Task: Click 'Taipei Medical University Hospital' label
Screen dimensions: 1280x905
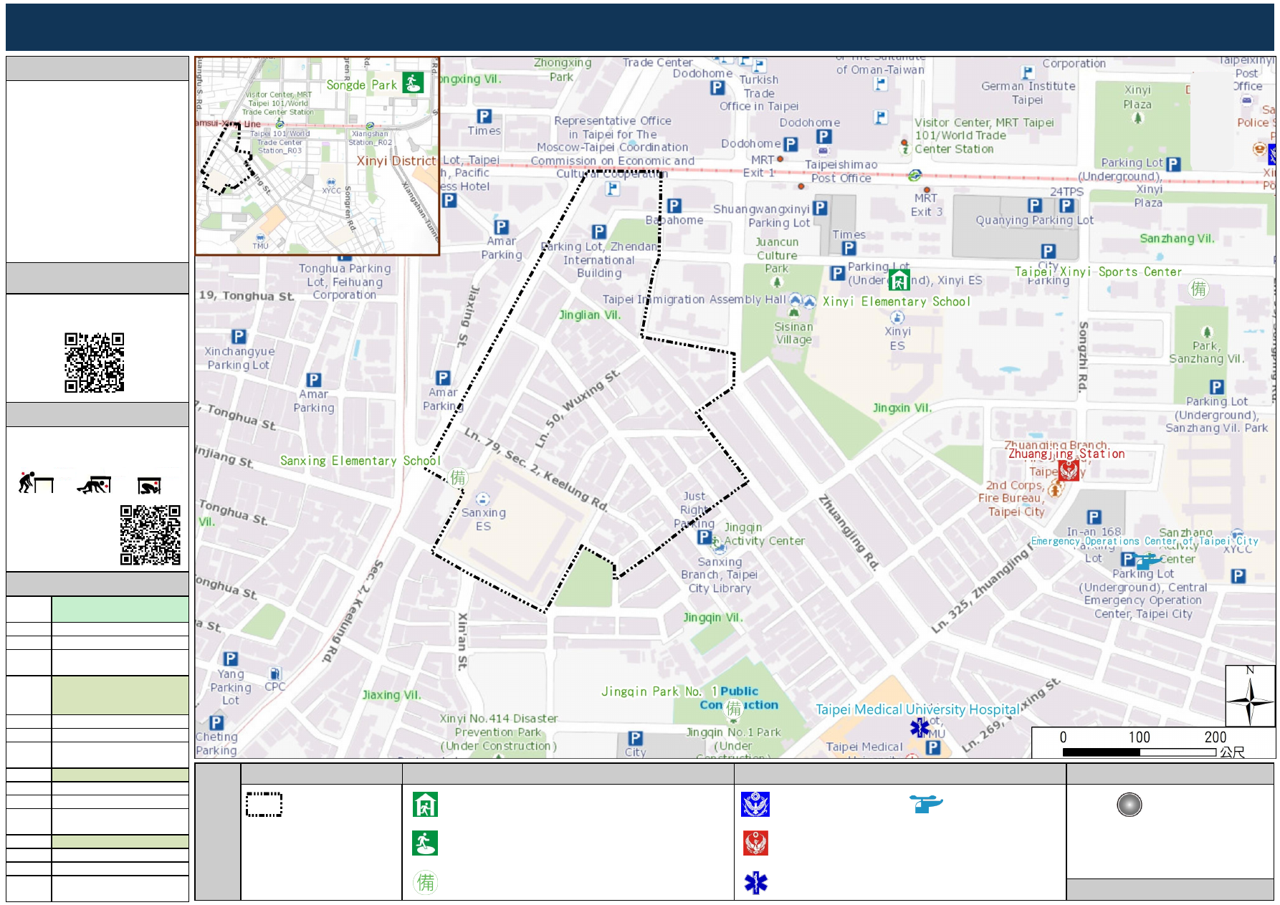Action: click(917, 709)
